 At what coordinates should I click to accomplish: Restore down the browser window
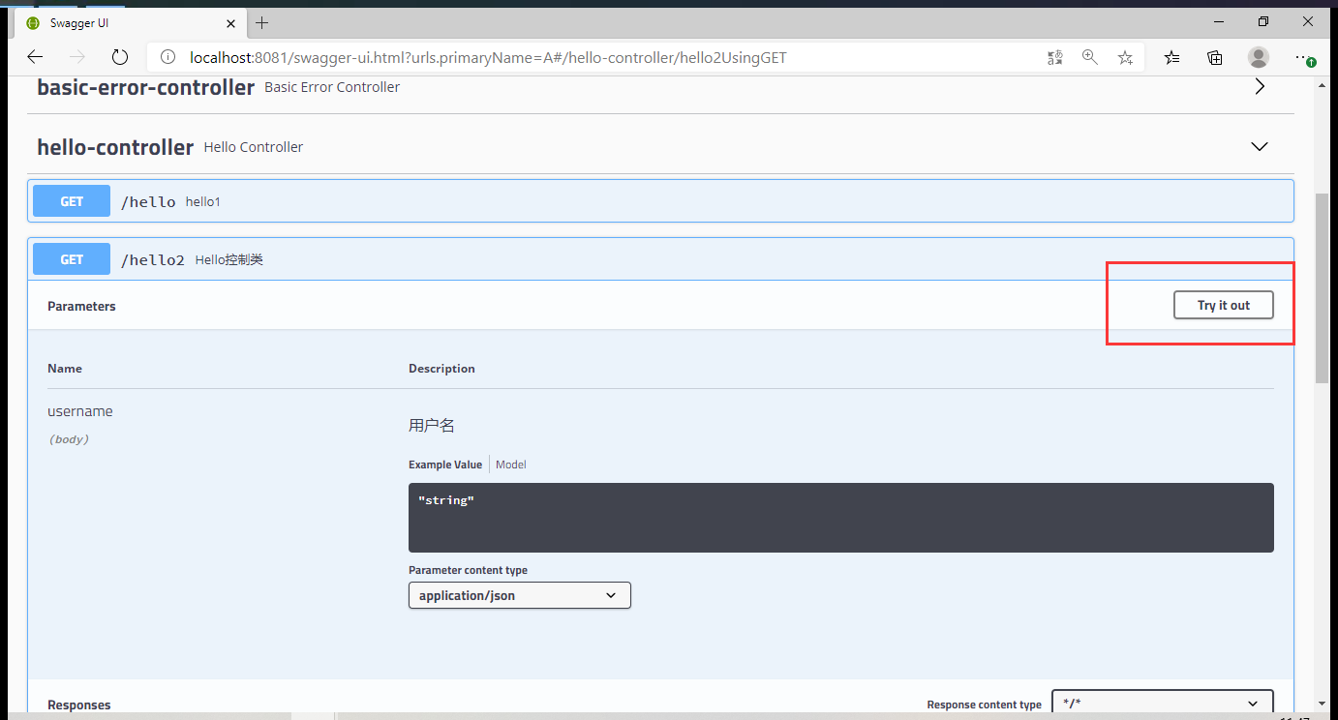tap(1263, 21)
